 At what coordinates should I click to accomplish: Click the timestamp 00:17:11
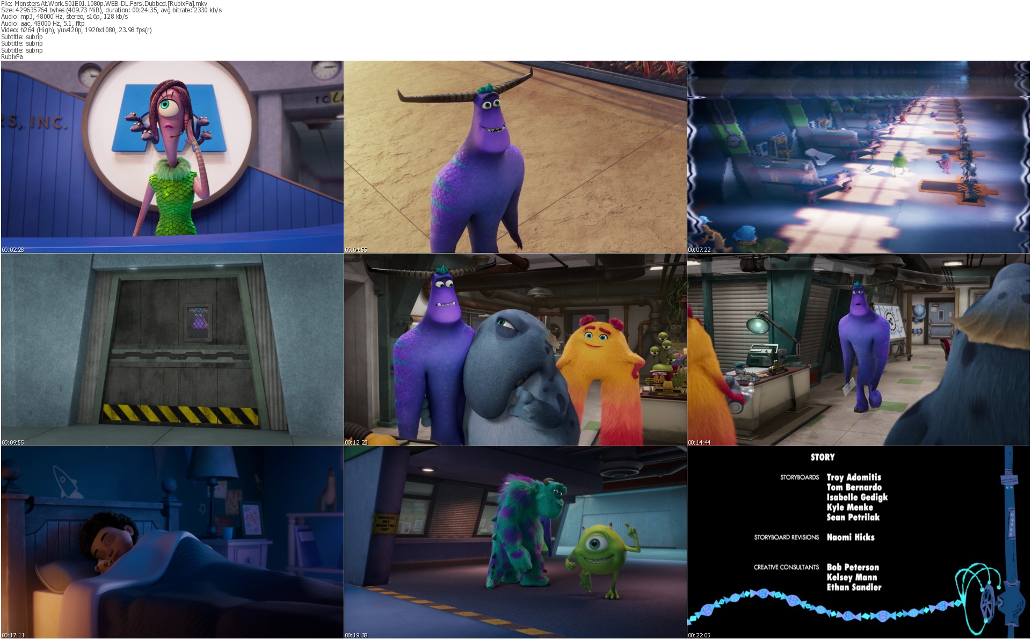(x=13, y=635)
